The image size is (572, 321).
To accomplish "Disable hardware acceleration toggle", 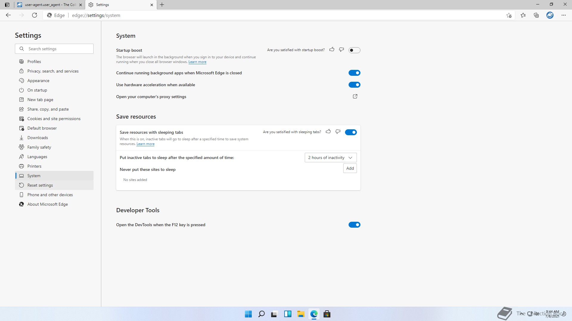I will pyautogui.click(x=355, y=85).
